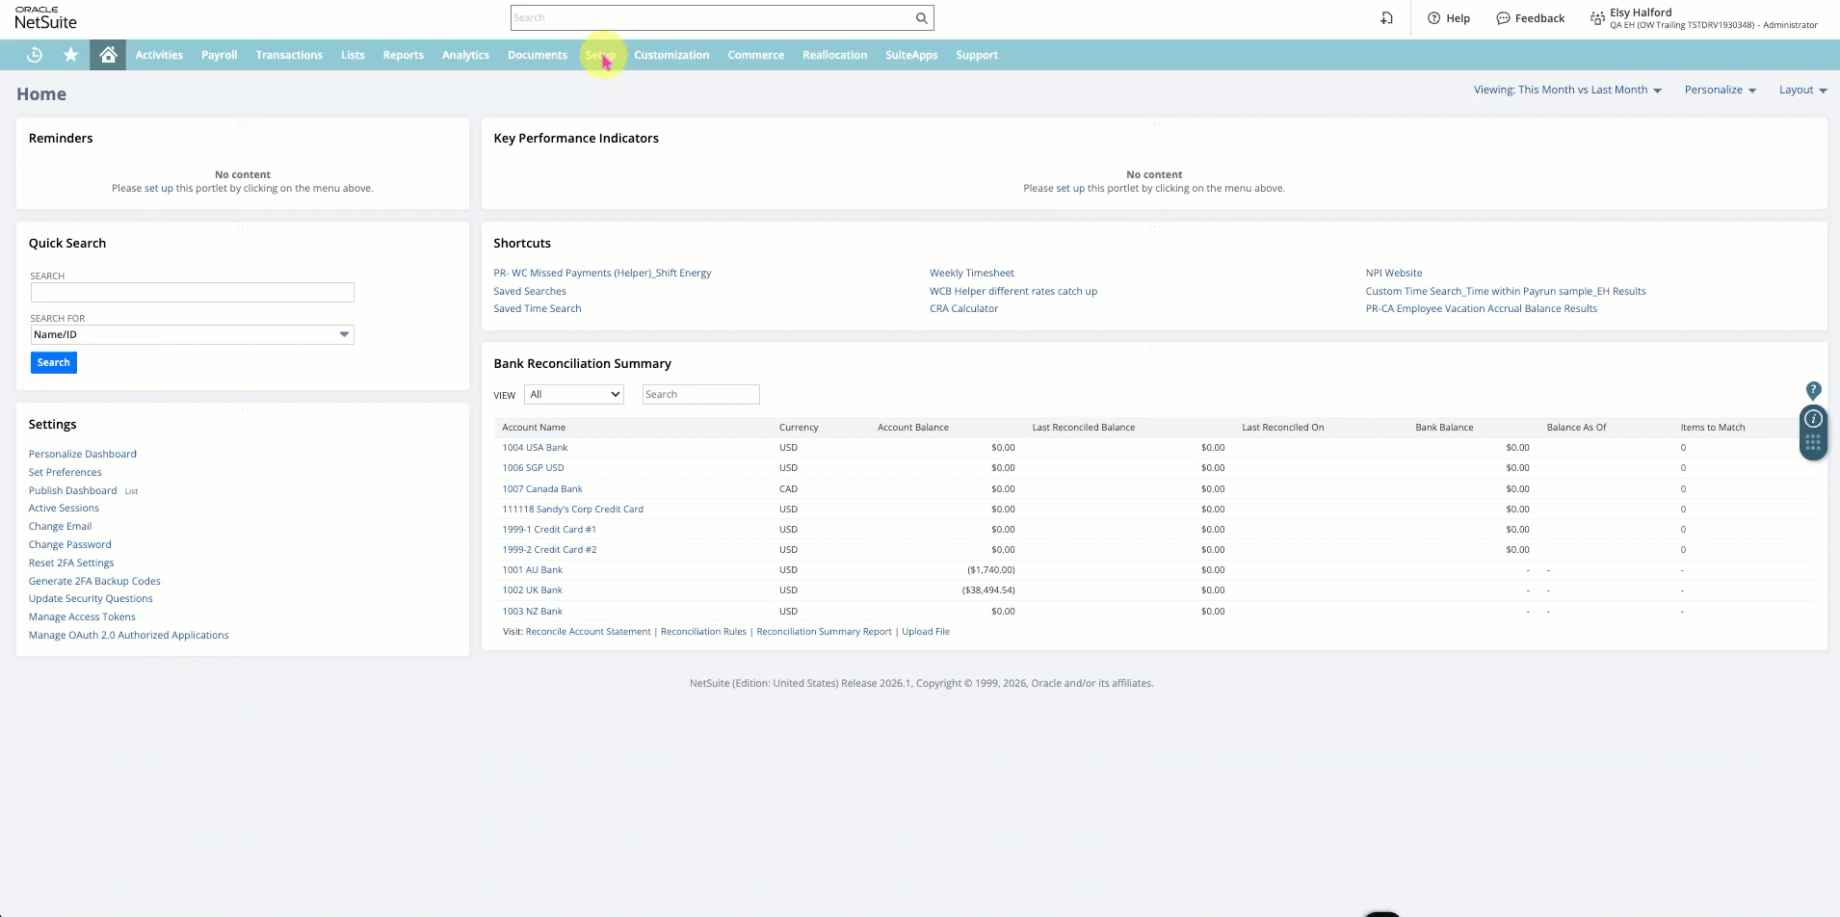Open the Saved Searches shortcut

click(x=530, y=291)
